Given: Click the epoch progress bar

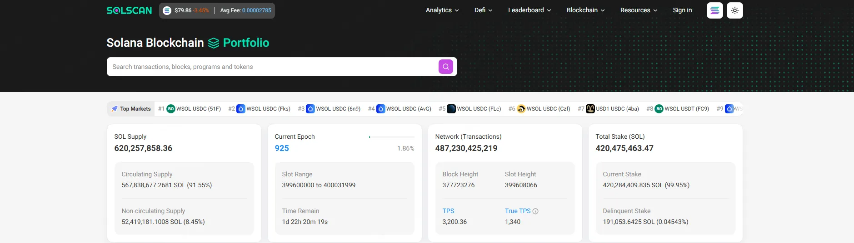Looking at the screenshot, I should click(391, 137).
